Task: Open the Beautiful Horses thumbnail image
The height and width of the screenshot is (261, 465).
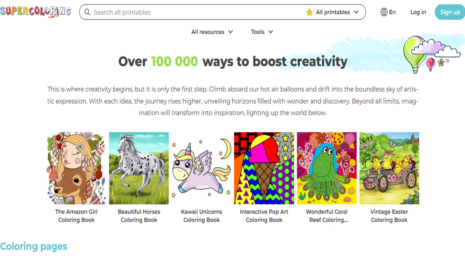Action: tap(139, 168)
